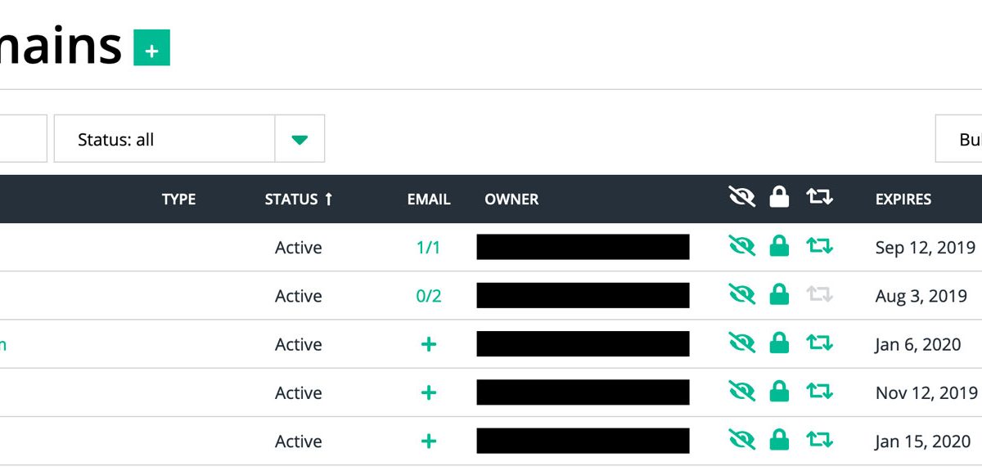Image resolution: width=982 pixels, height=475 pixels.
Task: Toggle lock for the Jan 15, 2020 domain
Action: point(780,440)
